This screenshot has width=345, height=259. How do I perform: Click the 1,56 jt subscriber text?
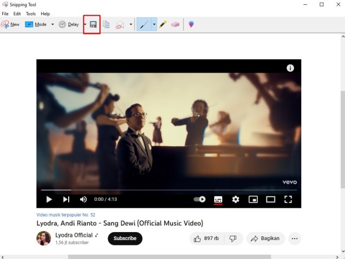pyautogui.click(x=72, y=242)
